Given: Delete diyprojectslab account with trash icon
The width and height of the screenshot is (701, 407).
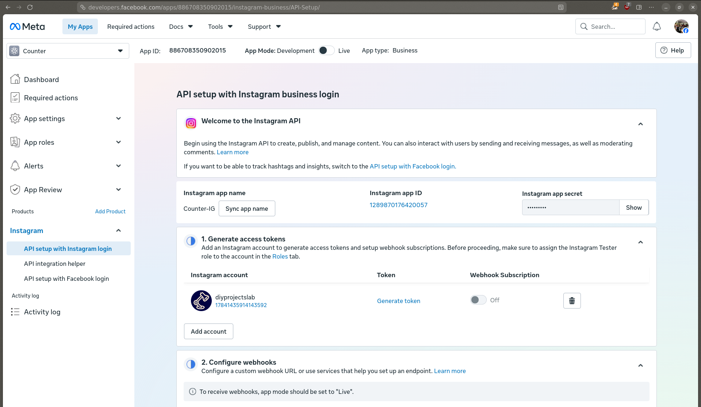Looking at the screenshot, I should tap(572, 301).
